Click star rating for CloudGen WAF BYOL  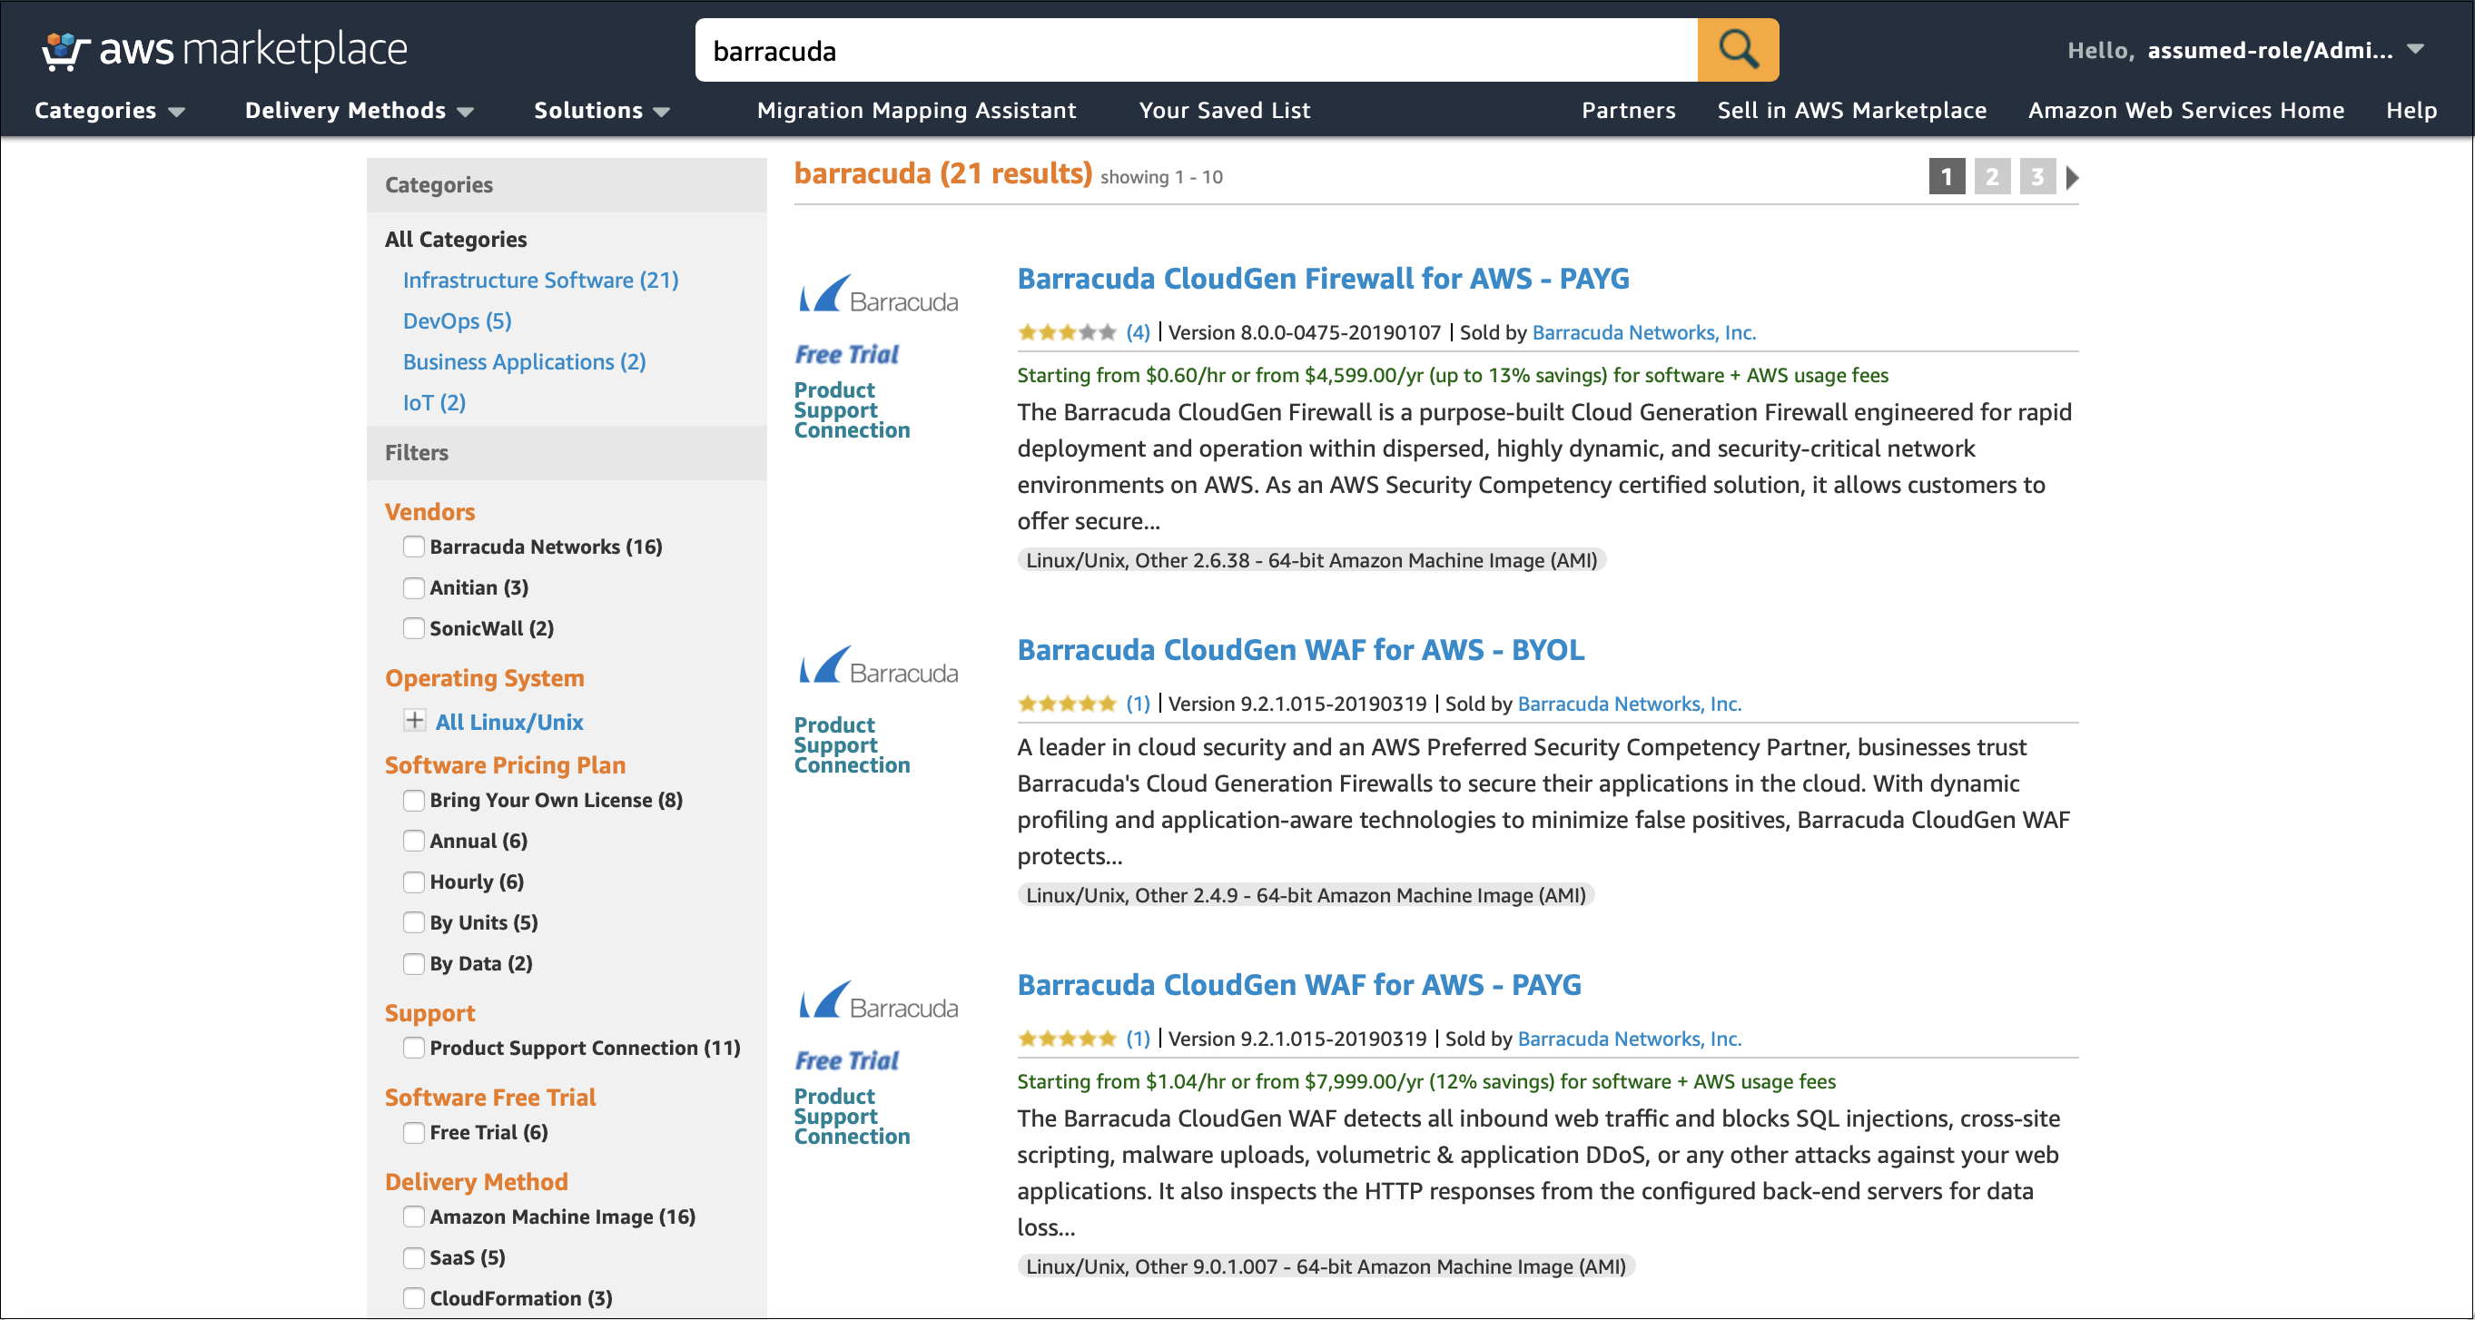[x=1067, y=704]
